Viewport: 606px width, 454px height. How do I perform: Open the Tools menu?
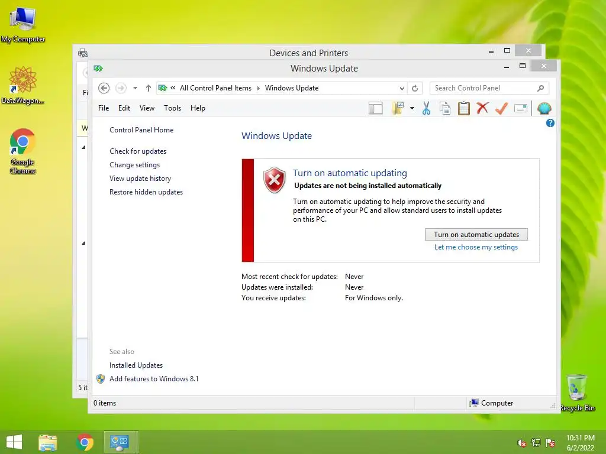172,108
